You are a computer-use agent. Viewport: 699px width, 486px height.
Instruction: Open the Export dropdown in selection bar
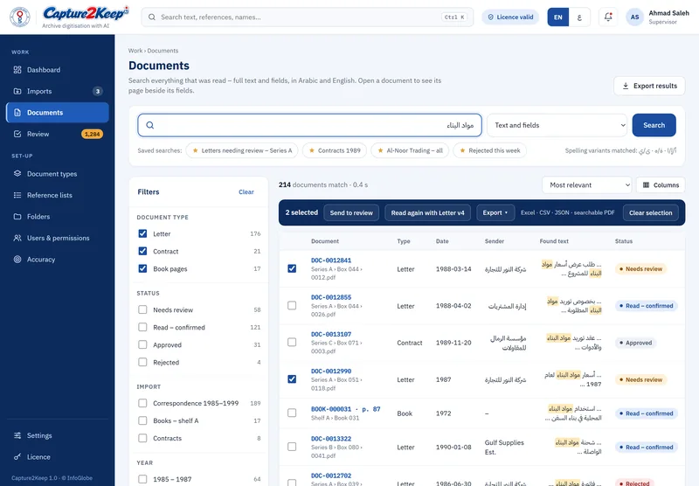tap(495, 212)
